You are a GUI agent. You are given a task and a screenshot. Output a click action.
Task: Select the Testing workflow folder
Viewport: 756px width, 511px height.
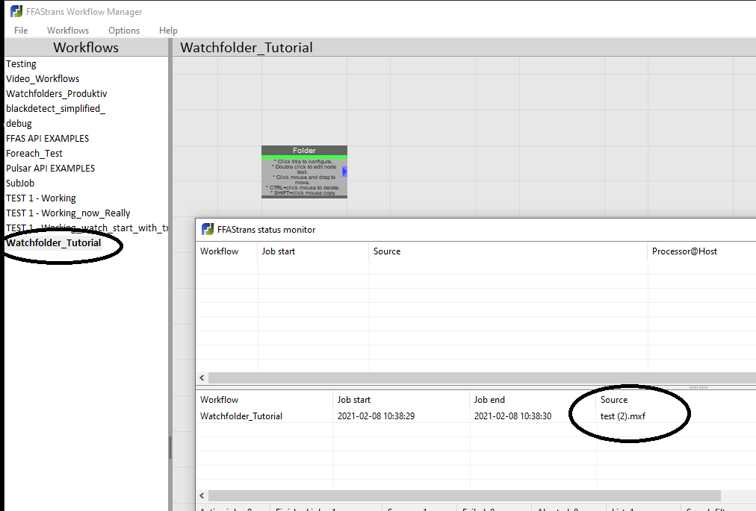tap(21, 63)
